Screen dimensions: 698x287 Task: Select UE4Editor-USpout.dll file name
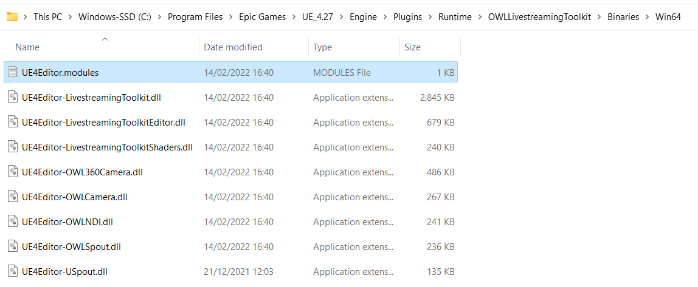[x=64, y=271]
